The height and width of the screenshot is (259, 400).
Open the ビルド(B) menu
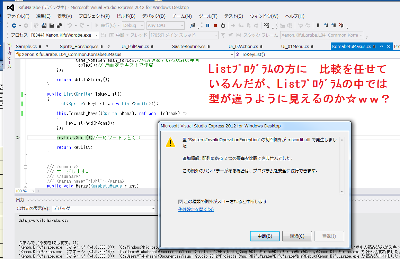tap(126, 16)
